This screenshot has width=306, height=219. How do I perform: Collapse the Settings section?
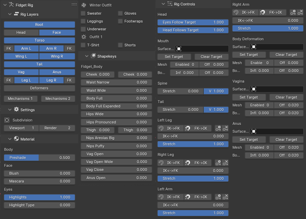coord(10,109)
